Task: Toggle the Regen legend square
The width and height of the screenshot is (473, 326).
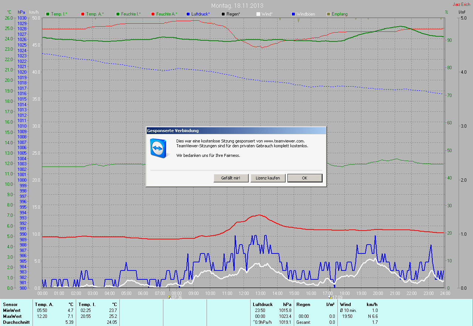Action: click(x=223, y=14)
